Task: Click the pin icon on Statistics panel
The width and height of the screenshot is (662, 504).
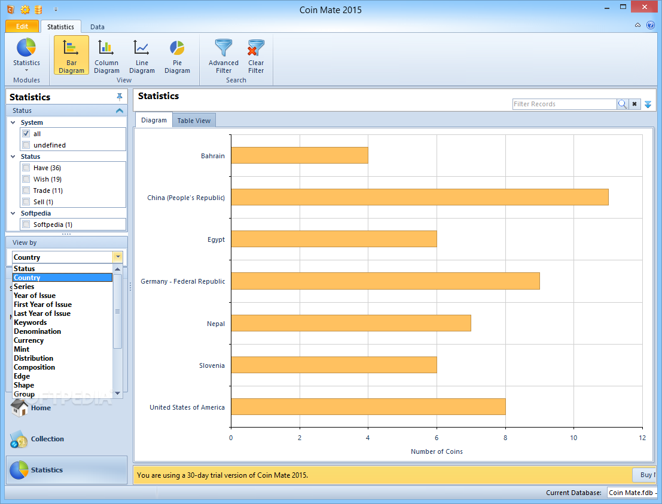Action: tap(120, 97)
